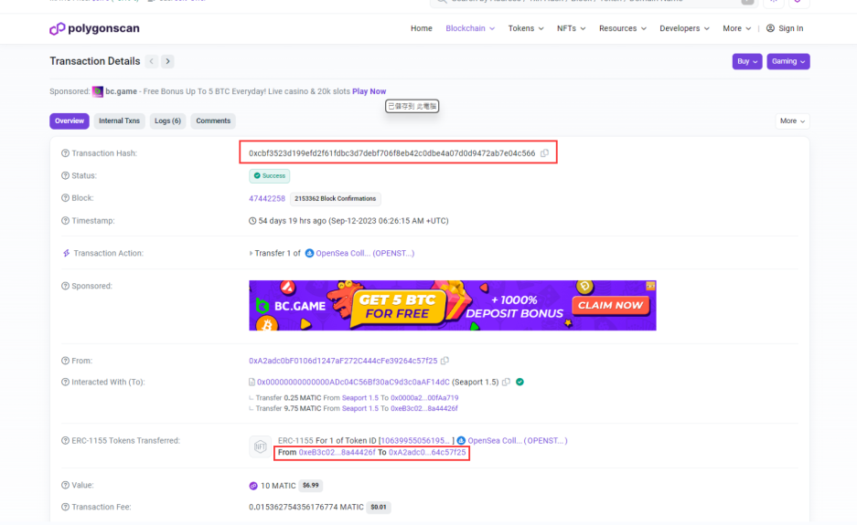857x525 pixels.
Task: Open the More menu in top navigation
Action: [737, 28]
